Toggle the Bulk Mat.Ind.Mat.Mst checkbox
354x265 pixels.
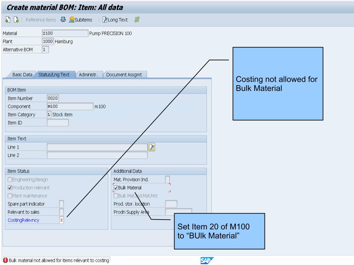pos(116,196)
